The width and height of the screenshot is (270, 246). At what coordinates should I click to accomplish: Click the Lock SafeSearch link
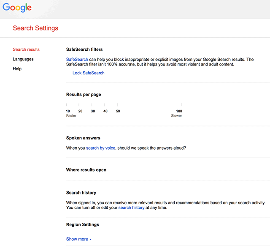click(x=88, y=73)
